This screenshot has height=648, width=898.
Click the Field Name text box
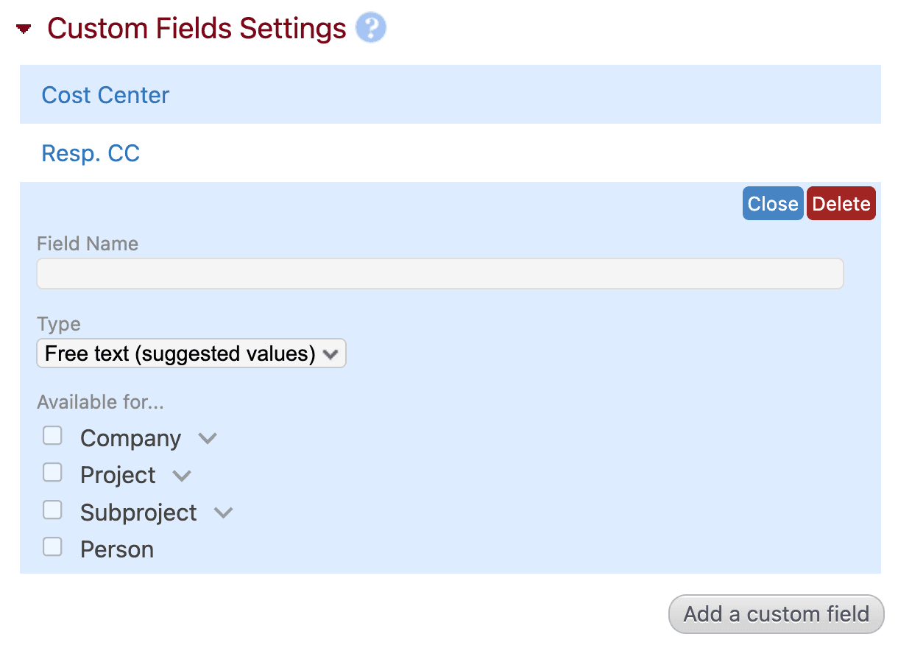(x=439, y=273)
